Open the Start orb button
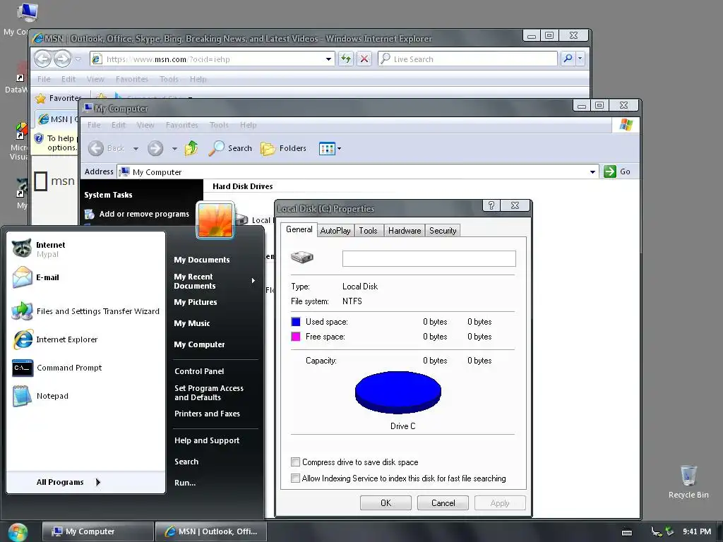 pos(17,532)
